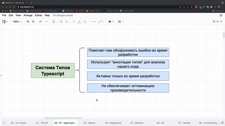Open the Google Docs bookmark

pyautogui.click(x=68, y=11)
